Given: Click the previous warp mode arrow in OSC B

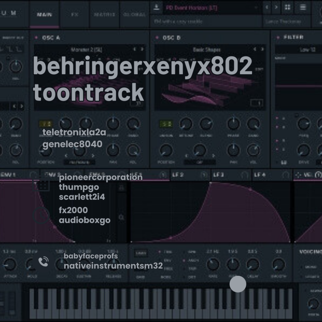Looking at the screenshot, I should (x=186, y=156).
